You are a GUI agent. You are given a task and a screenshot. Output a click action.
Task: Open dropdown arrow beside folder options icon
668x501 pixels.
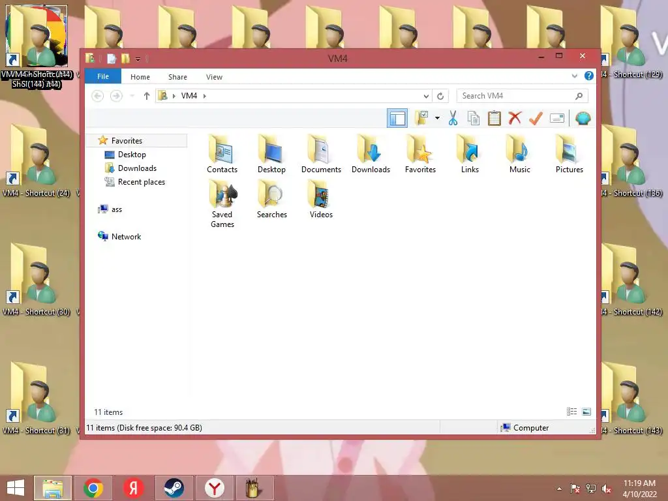point(437,119)
